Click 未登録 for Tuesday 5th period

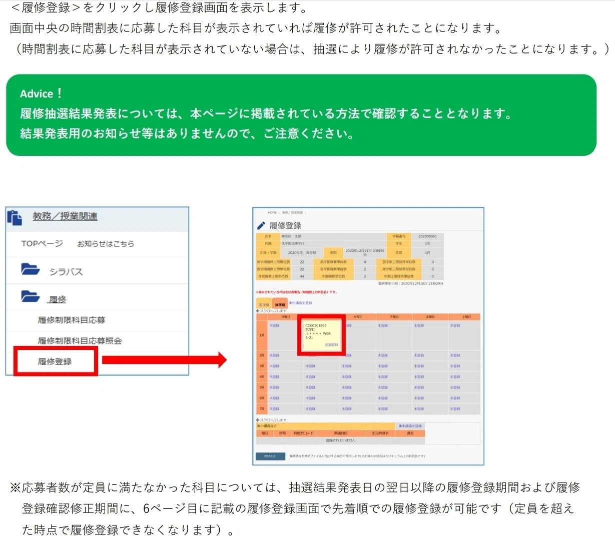[310, 387]
